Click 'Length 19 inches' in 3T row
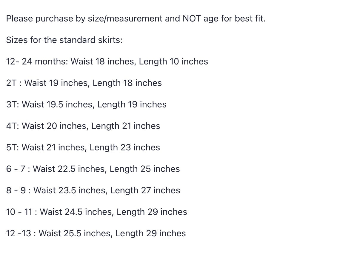The width and height of the screenshot is (357, 262). pos(132,104)
